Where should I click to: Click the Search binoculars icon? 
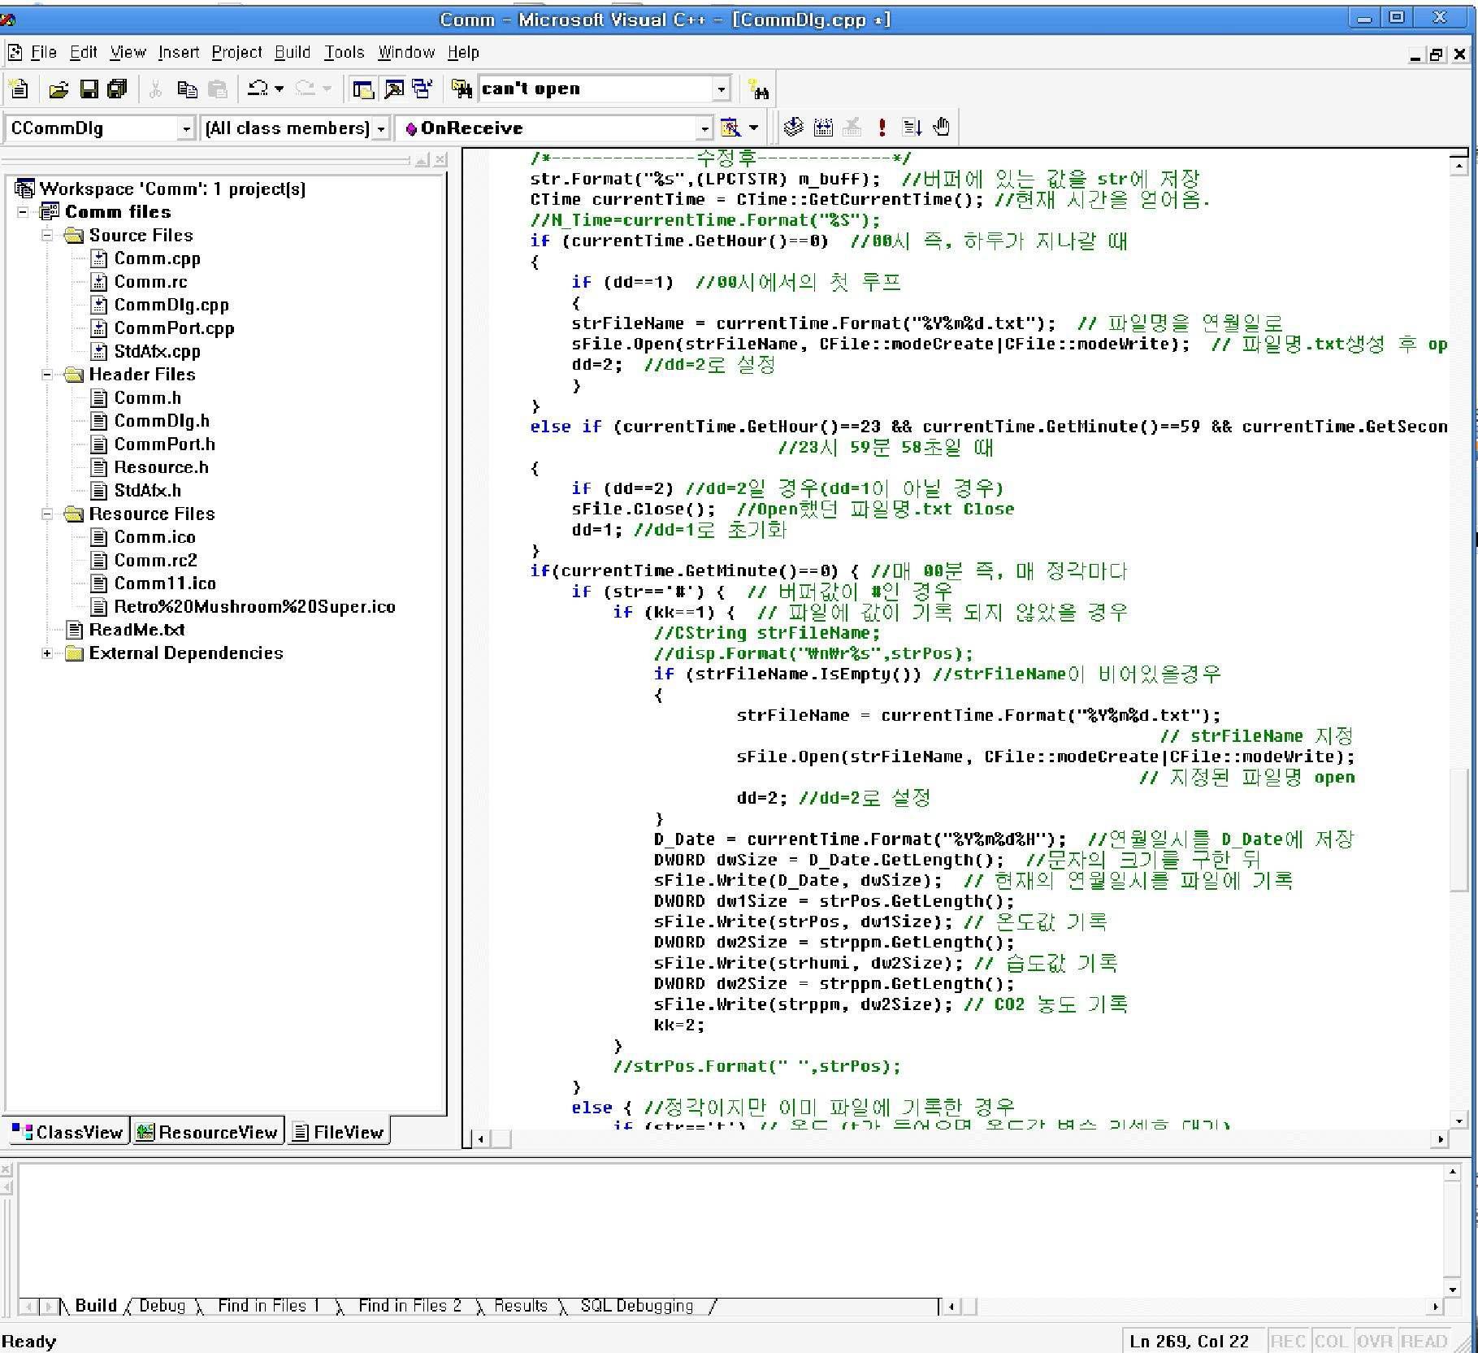click(759, 89)
